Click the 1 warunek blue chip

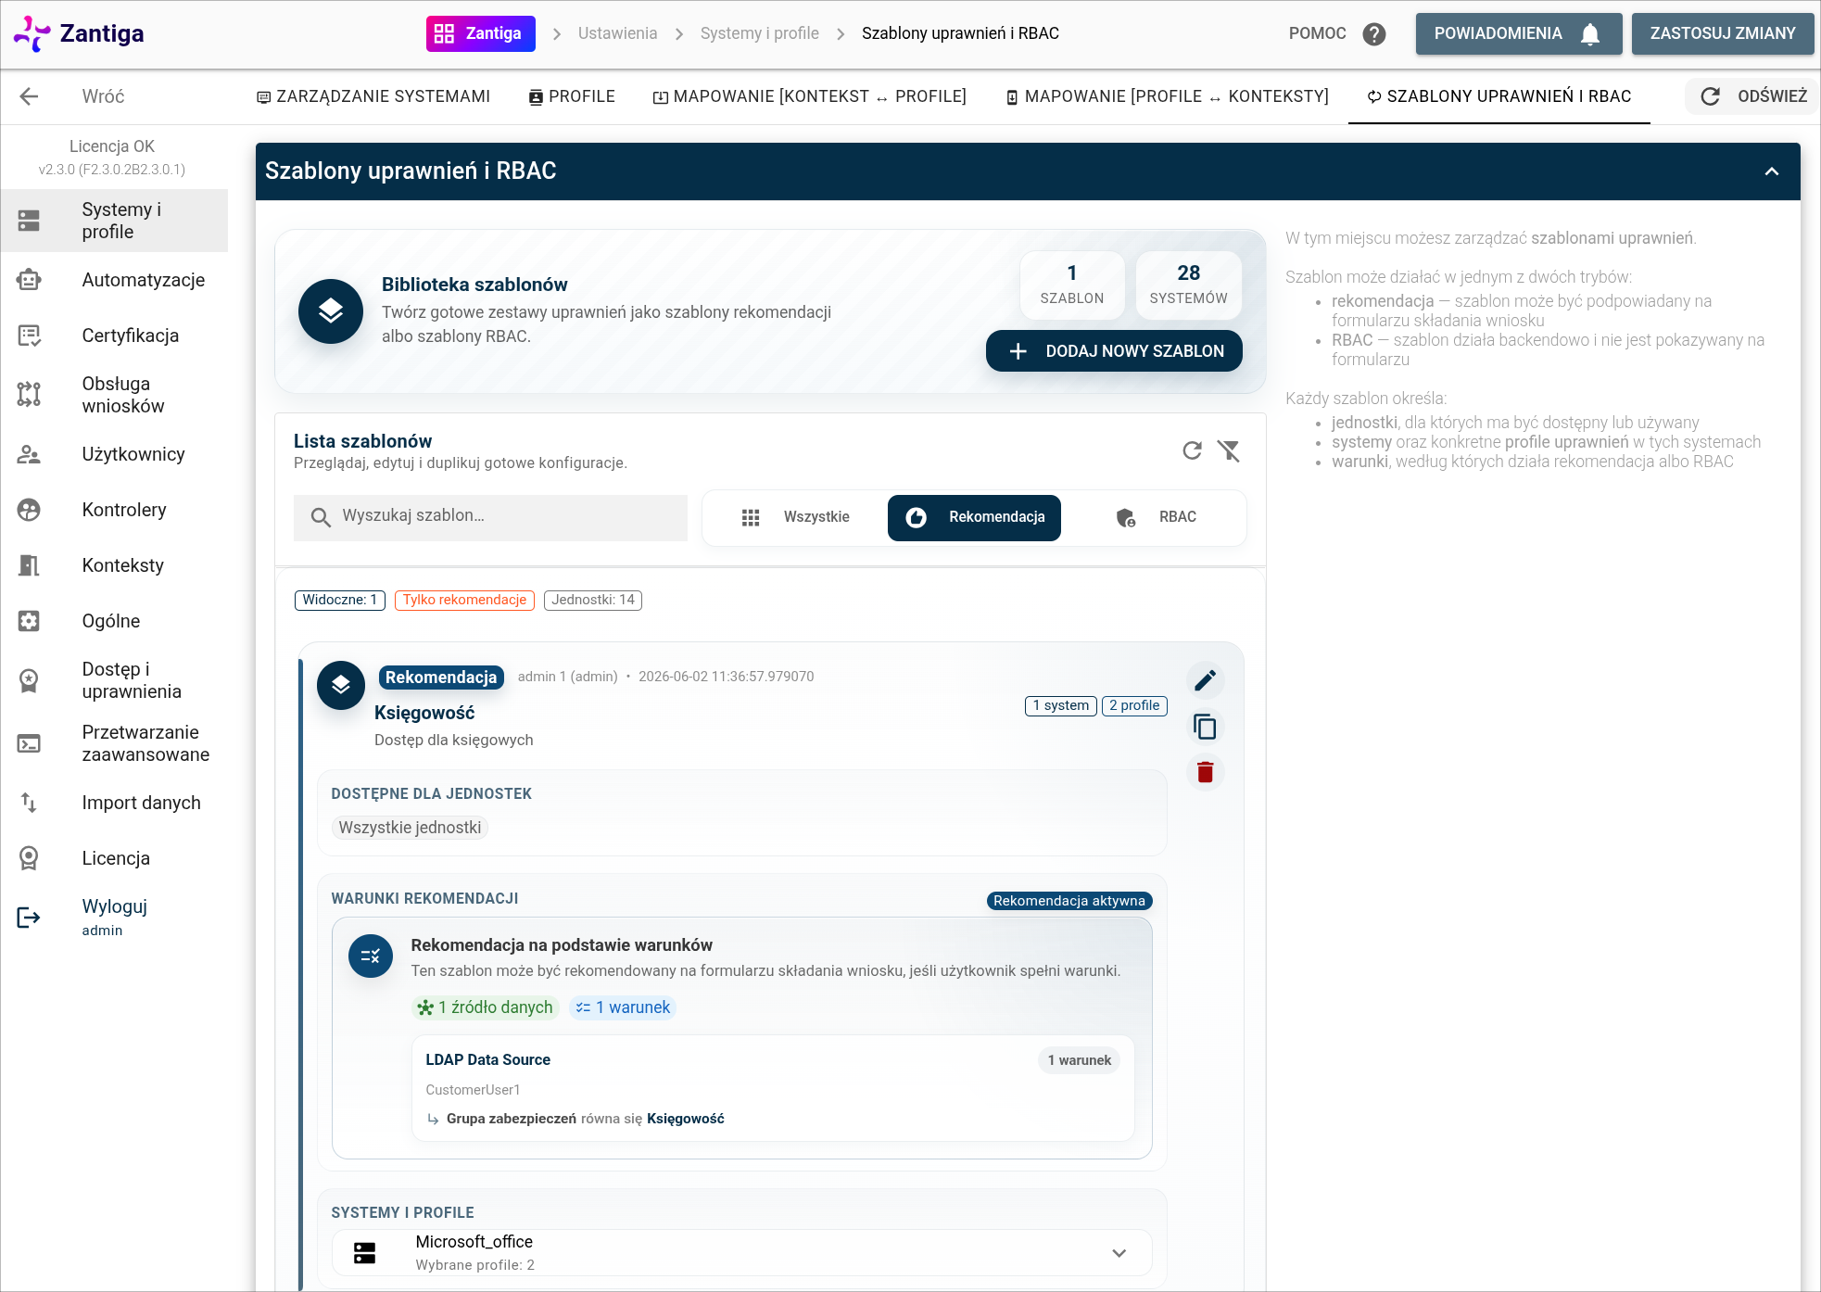(623, 1007)
